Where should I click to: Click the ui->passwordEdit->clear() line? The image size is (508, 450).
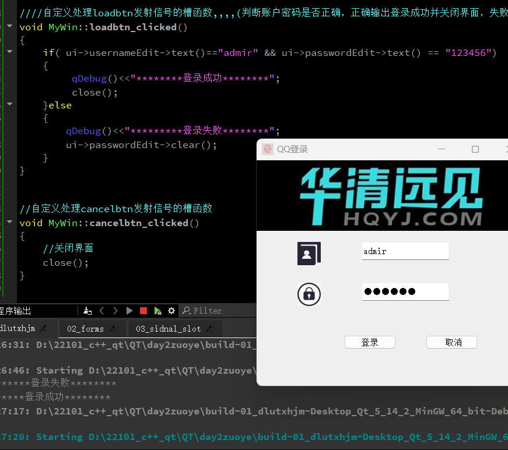point(141,145)
